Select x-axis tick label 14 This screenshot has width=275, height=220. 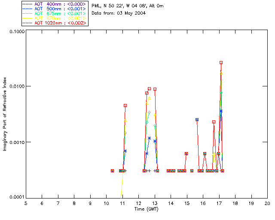click(x=171, y=203)
